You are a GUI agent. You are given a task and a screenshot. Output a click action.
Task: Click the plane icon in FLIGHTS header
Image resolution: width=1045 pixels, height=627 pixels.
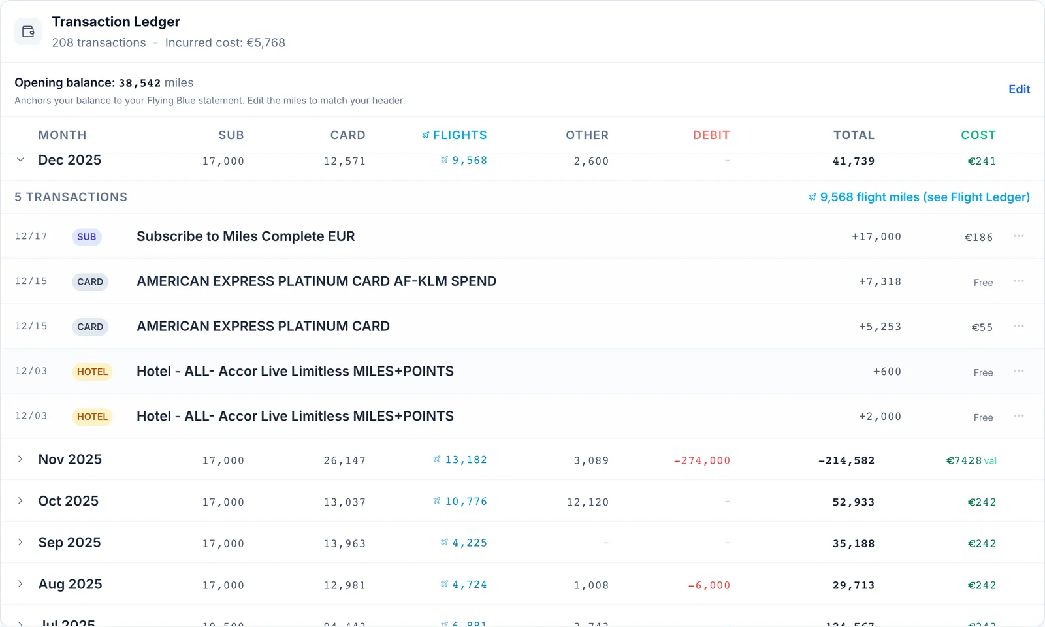tap(426, 135)
